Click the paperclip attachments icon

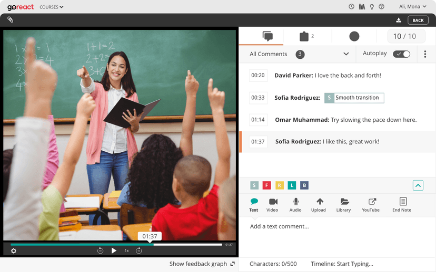tap(10, 20)
